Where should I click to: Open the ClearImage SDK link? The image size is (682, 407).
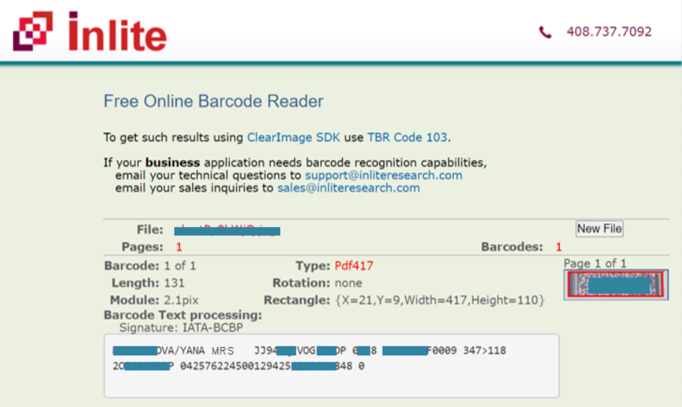[x=293, y=137]
